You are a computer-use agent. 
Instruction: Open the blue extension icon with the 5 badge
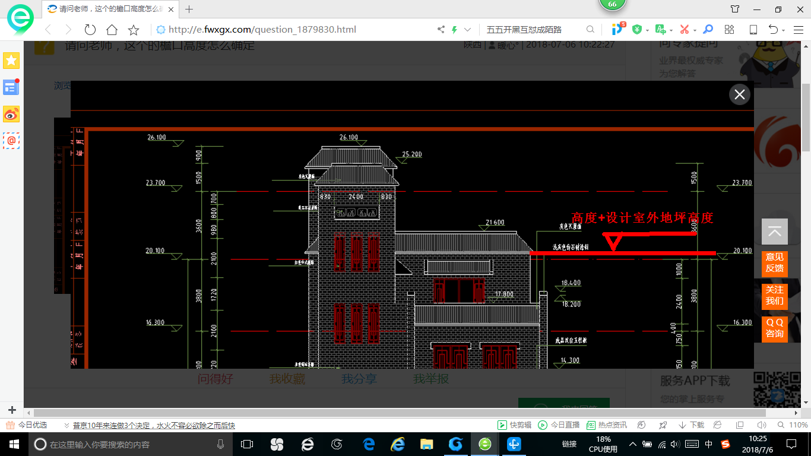pyautogui.click(x=618, y=28)
